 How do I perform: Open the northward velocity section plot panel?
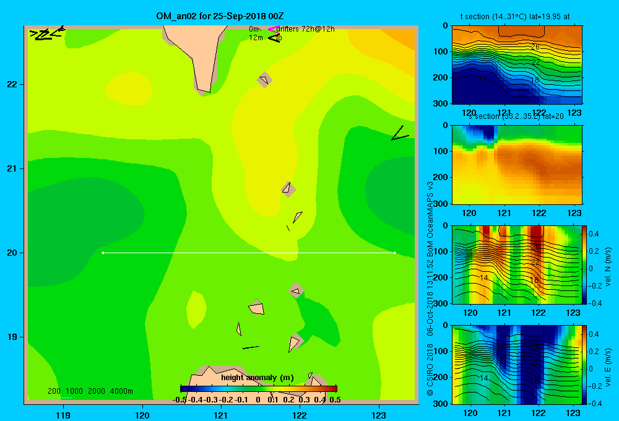coord(517,264)
